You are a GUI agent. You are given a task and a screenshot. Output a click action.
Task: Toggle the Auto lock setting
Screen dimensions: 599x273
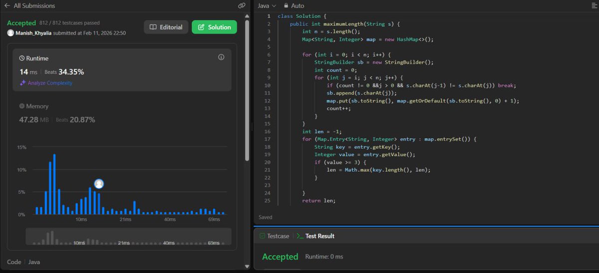point(294,5)
